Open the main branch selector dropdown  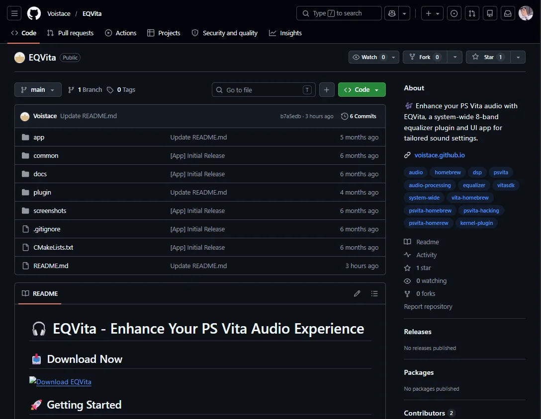point(38,89)
